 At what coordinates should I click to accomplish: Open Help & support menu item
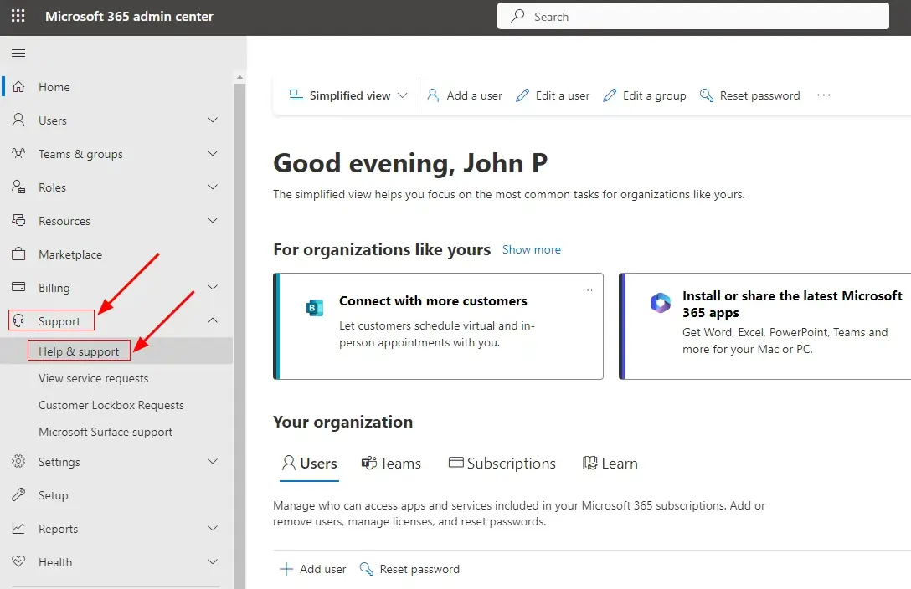click(79, 351)
